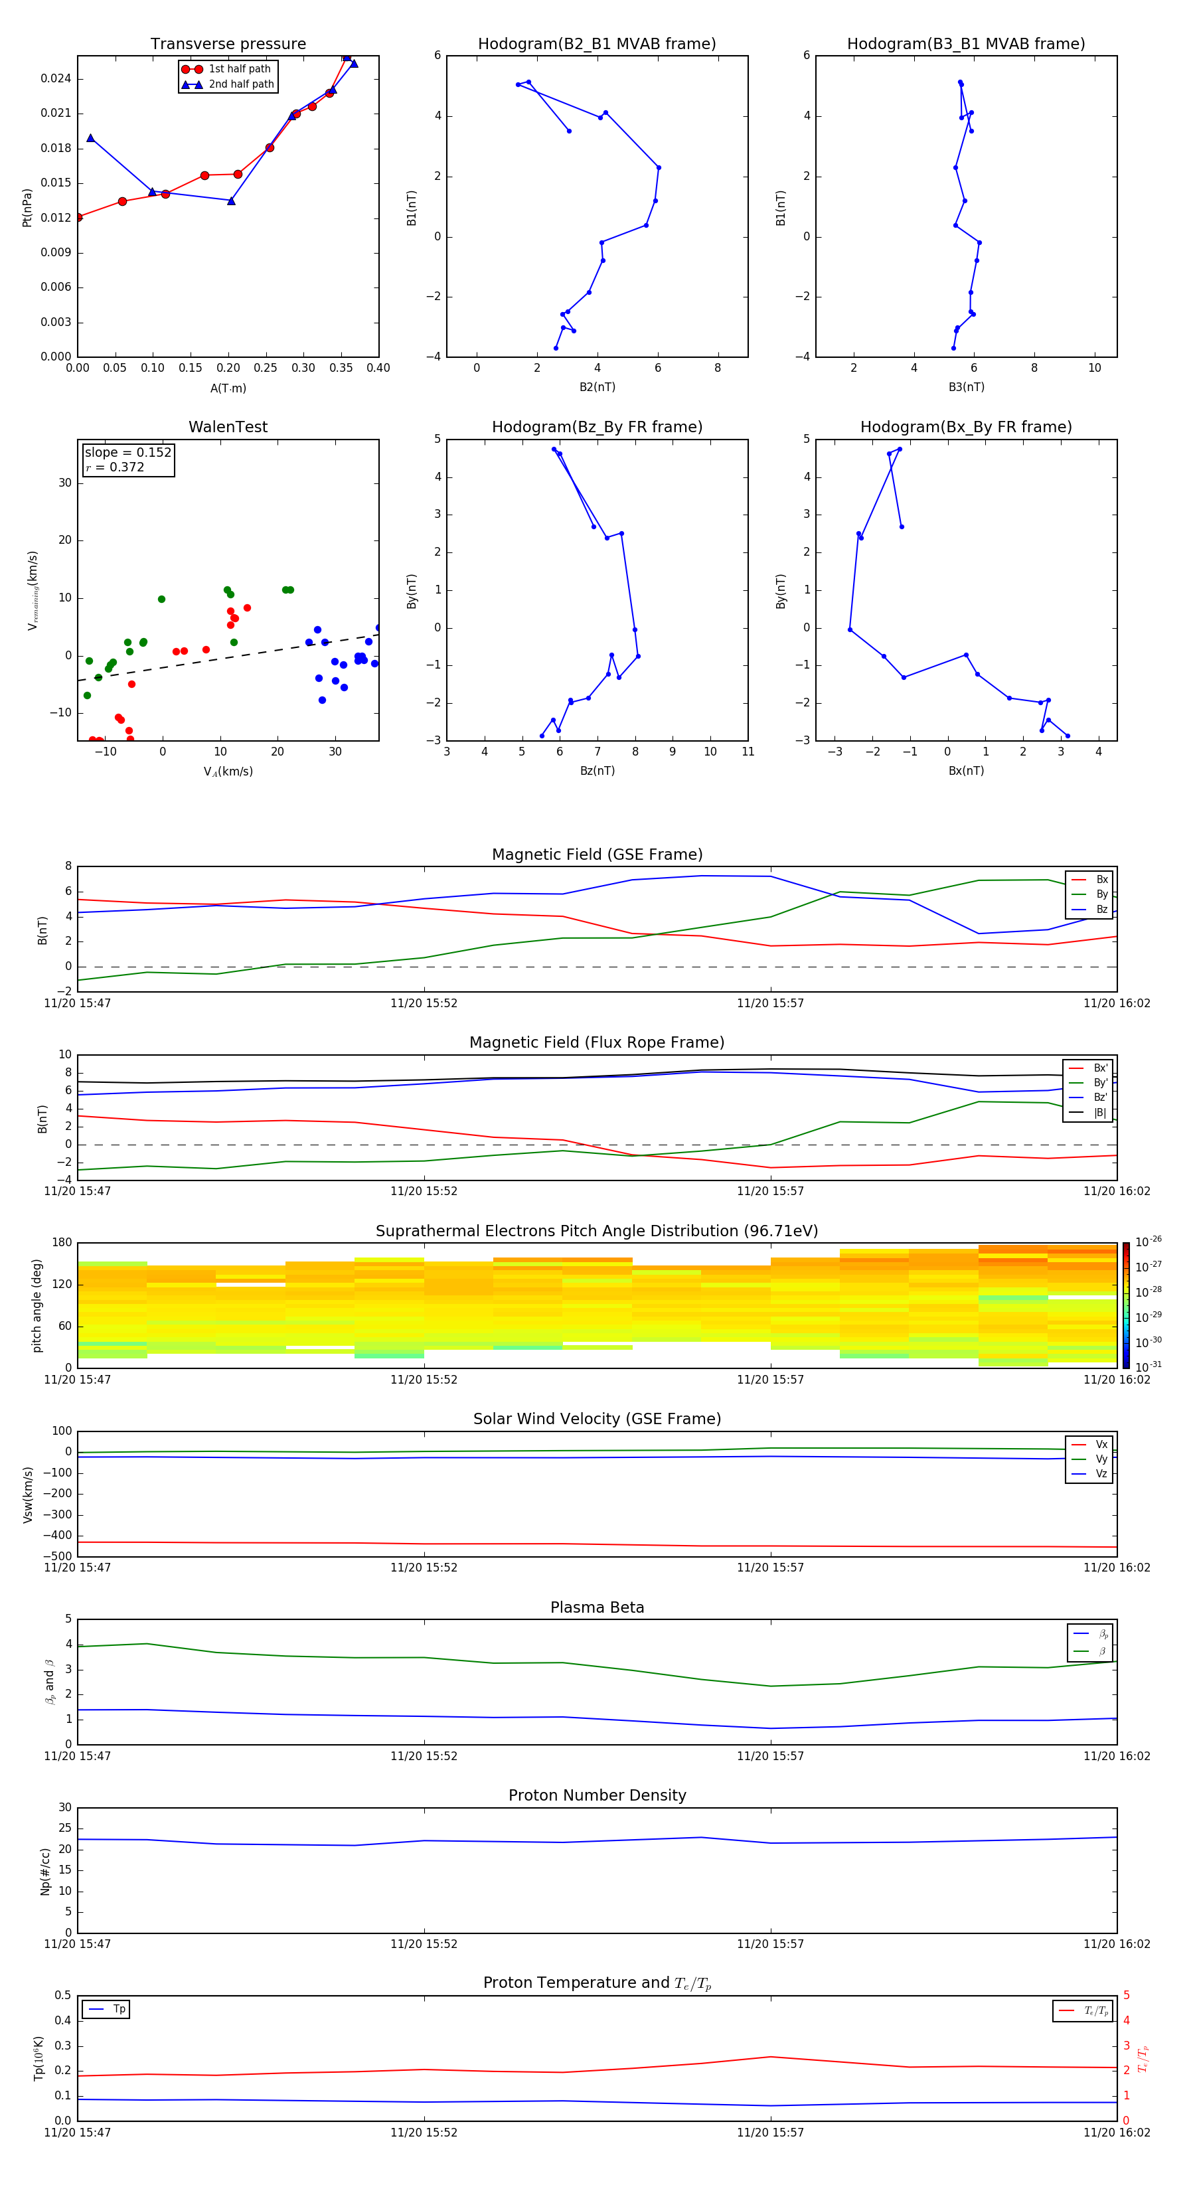Click the 'Hodogram(Bx_By FR frame)' title
Screen dimensions: 1195x2191
(966, 427)
